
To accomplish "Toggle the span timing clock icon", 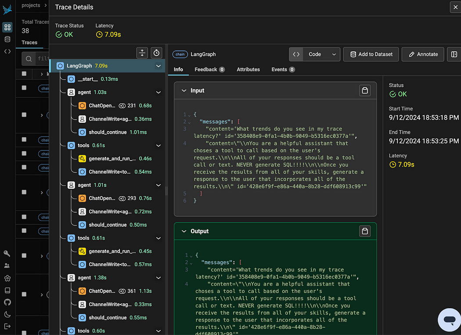I will tap(156, 53).
